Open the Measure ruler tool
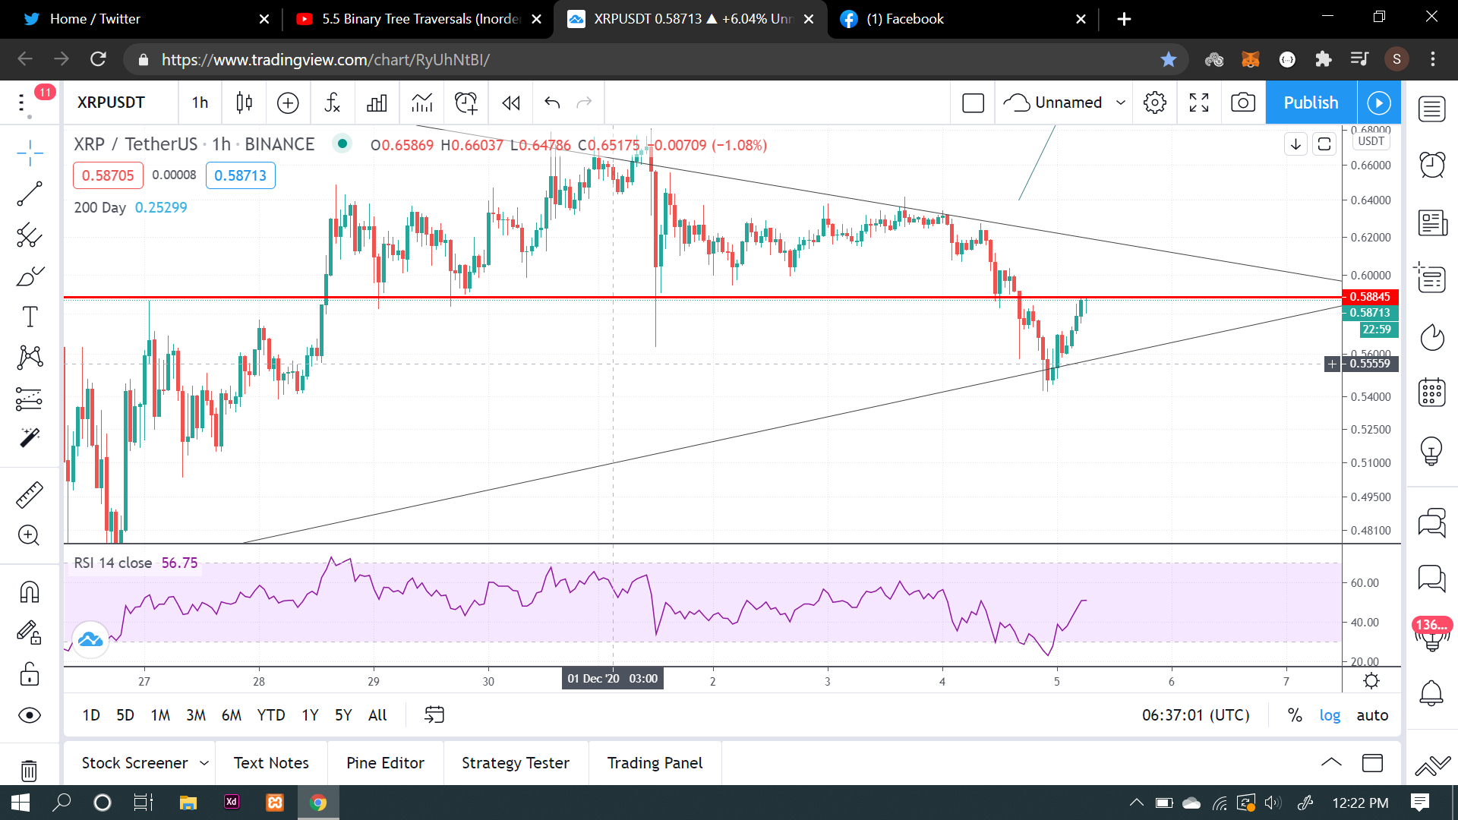The height and width of the screenshot is (820, 1458). [29, 495]
